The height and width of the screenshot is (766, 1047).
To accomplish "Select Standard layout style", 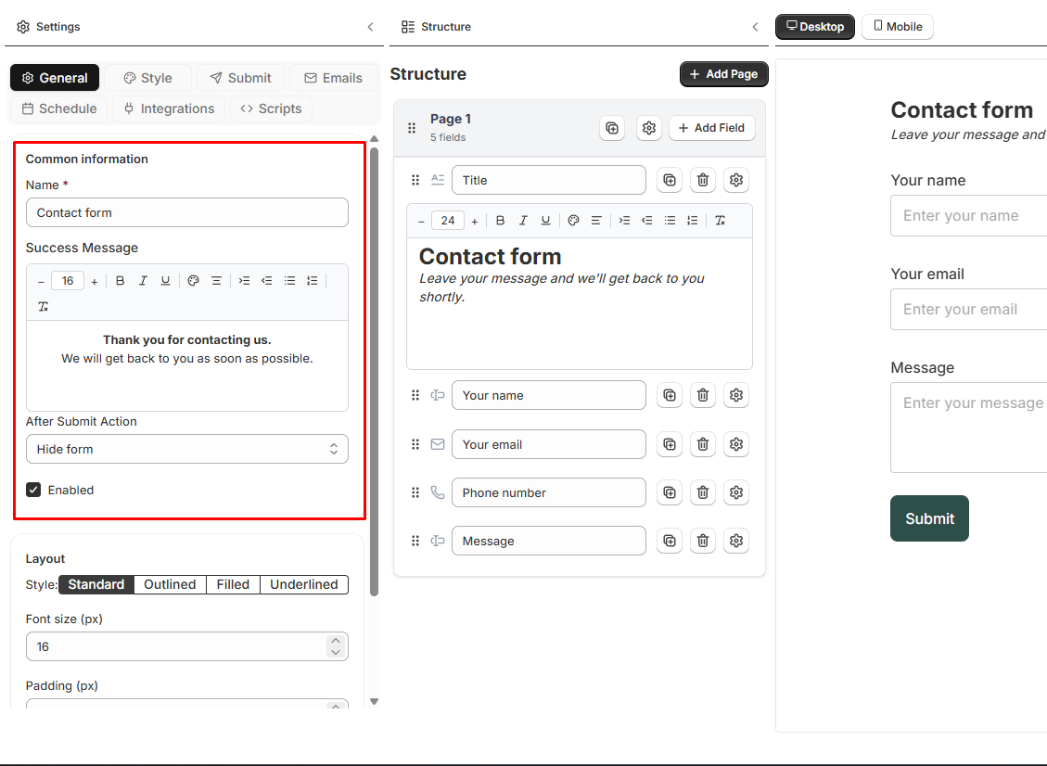I will click(96, 585).
